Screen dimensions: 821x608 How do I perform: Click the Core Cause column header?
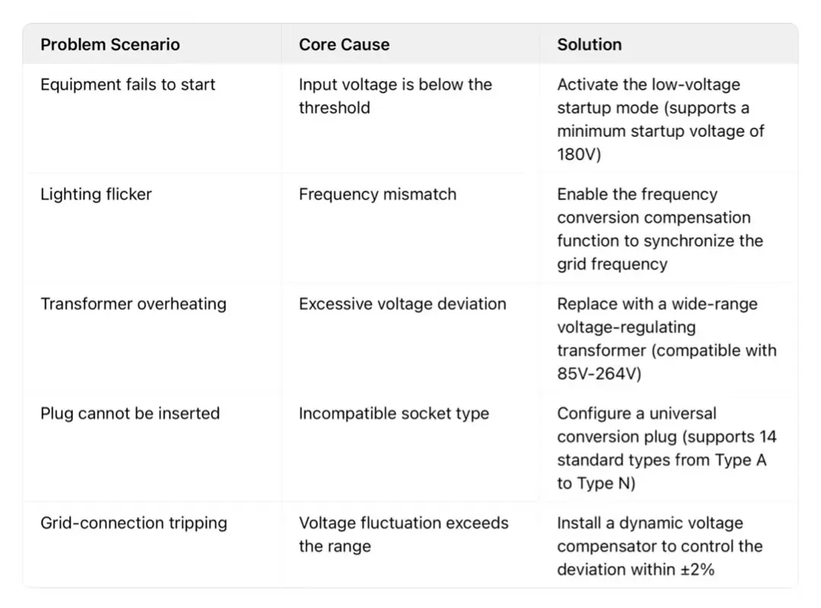[x=344, y=44]
